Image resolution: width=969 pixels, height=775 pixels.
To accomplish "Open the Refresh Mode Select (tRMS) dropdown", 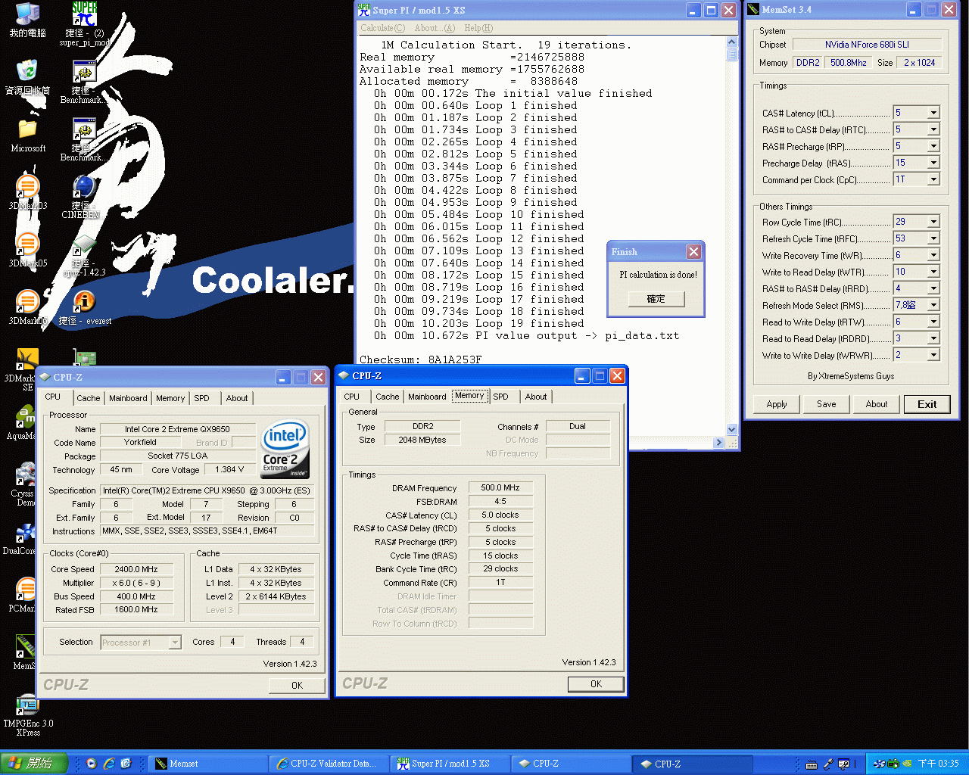I will (x=933, y=305).
